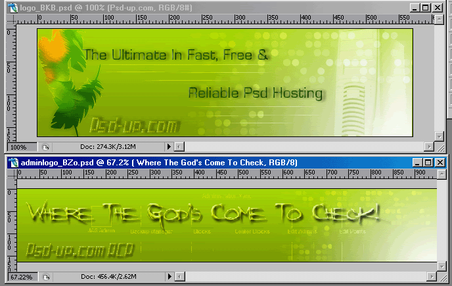
Task: Click the Photoshop document icon in logo_BKB.psd title bar
Action: coord(12,8)
